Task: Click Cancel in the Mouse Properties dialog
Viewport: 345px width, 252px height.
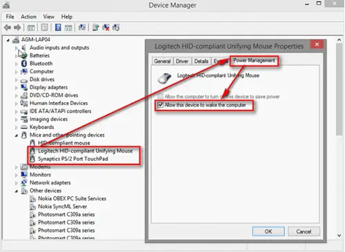Action: coord(304,231)
